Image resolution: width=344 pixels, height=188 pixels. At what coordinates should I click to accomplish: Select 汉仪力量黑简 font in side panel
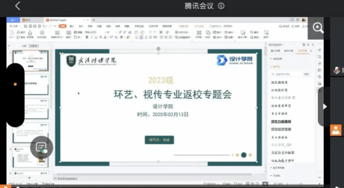pyautogui.click(x=281, y=122)
